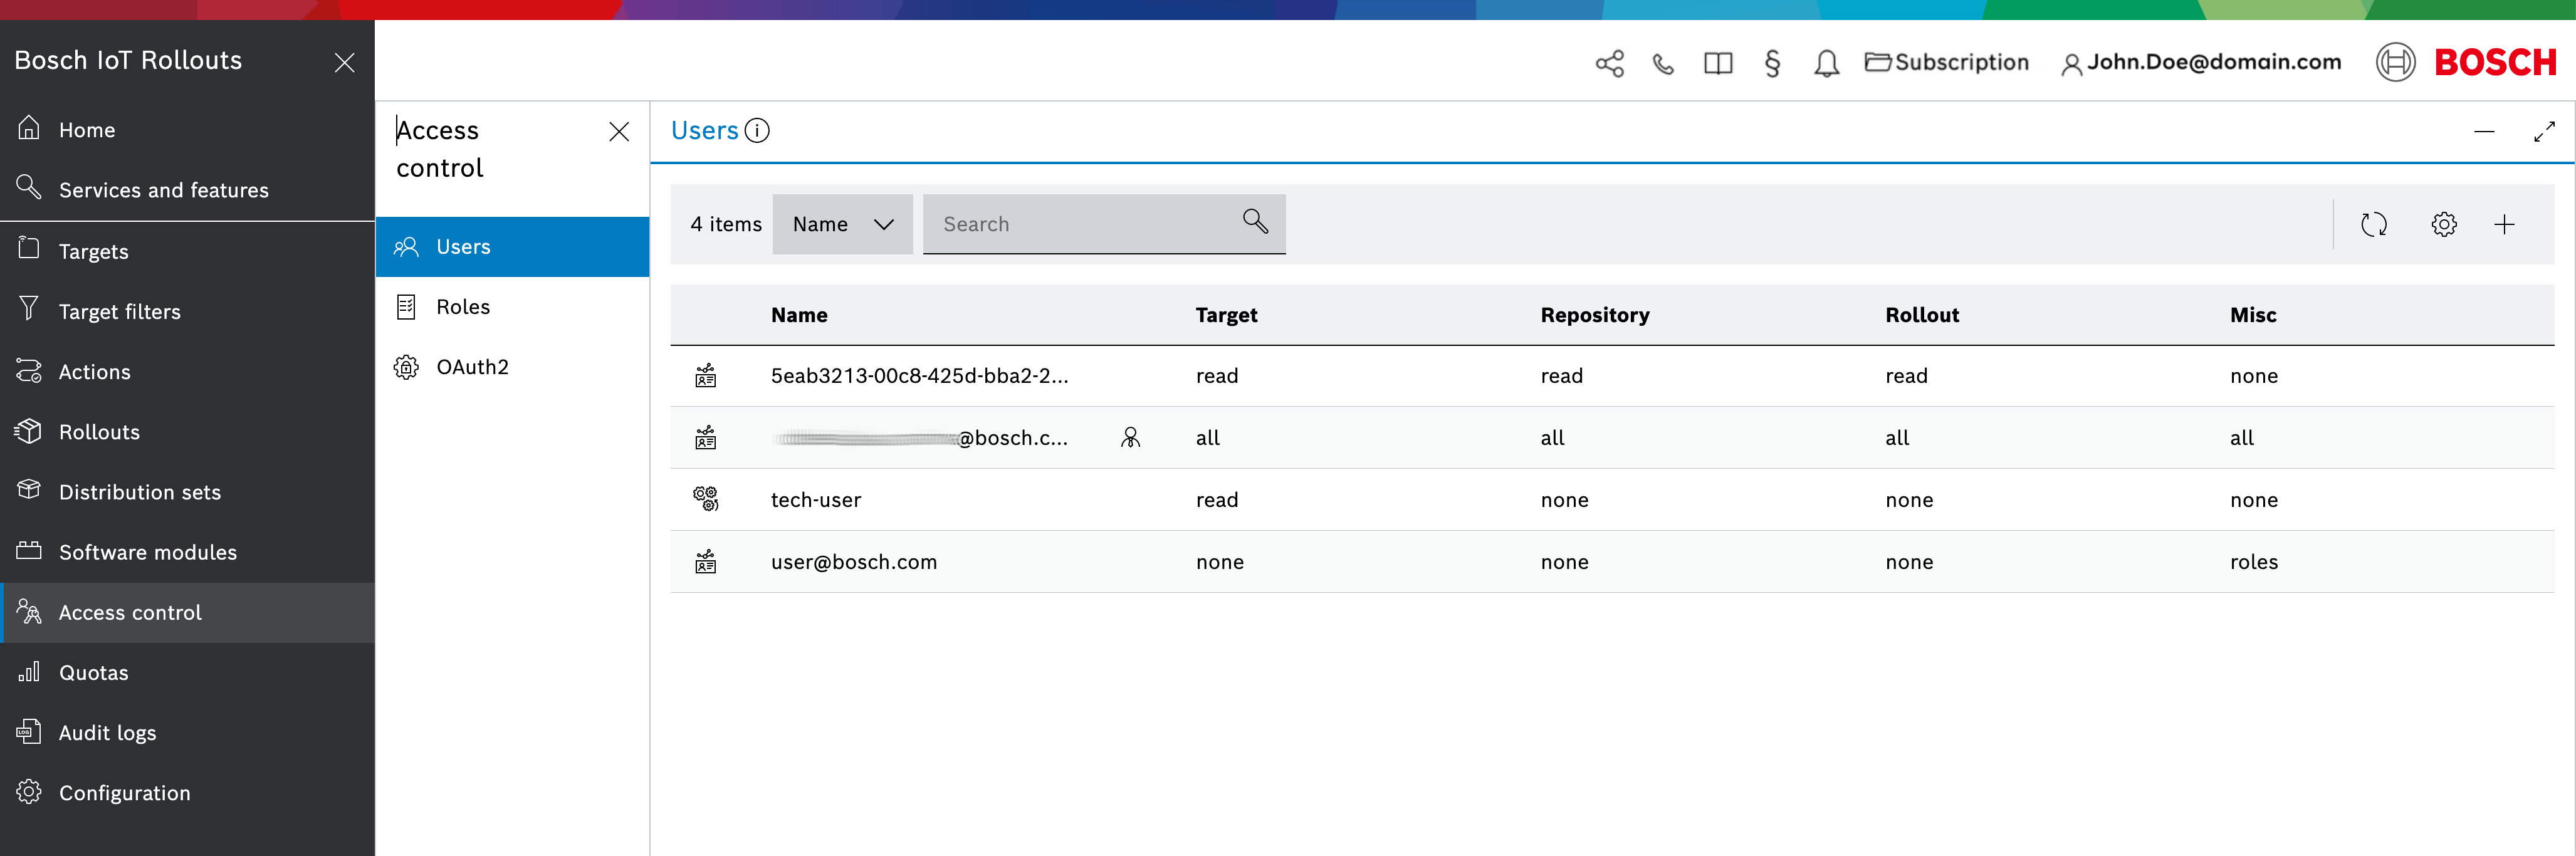The width and height of the screenshot is (2576, 856).
Task: Open the Subscription link
Action: point(1946,62)
